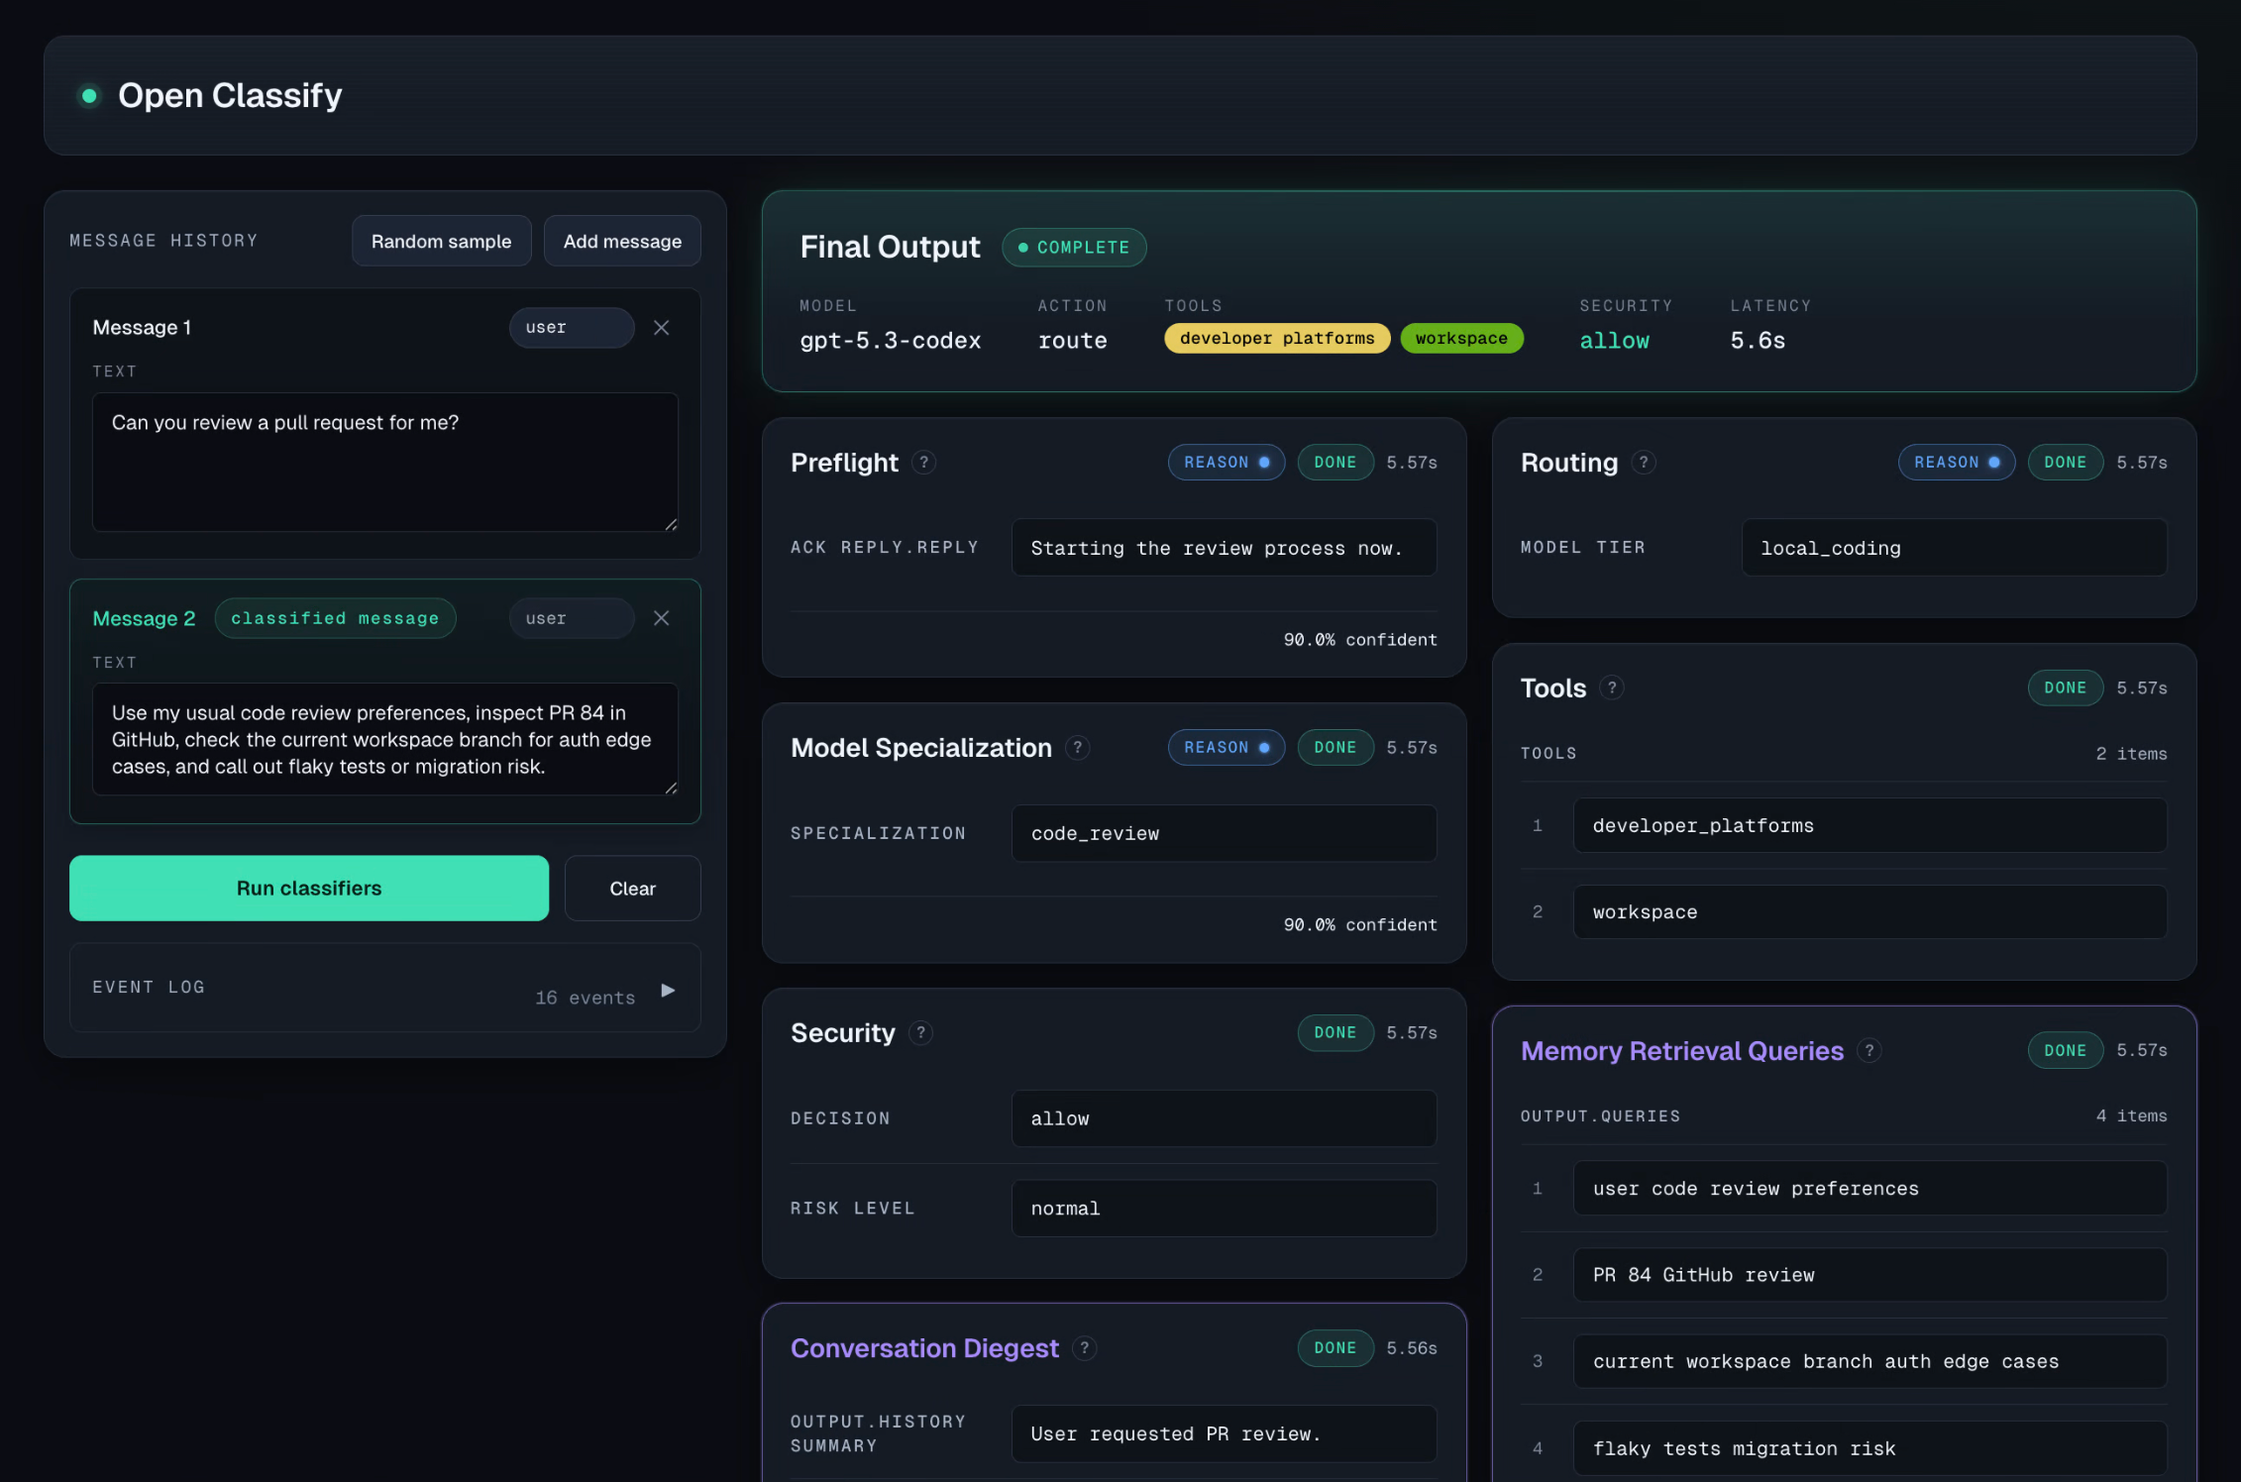Screen dimensions: 2241x1482
Task: Click the classified message badge
Action: 335,618
